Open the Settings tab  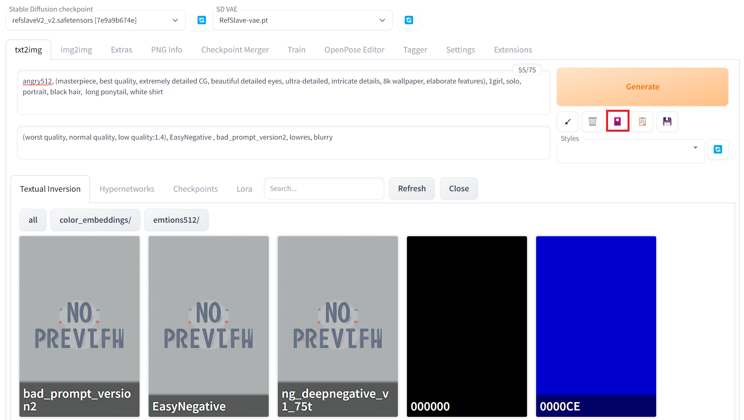461,50
